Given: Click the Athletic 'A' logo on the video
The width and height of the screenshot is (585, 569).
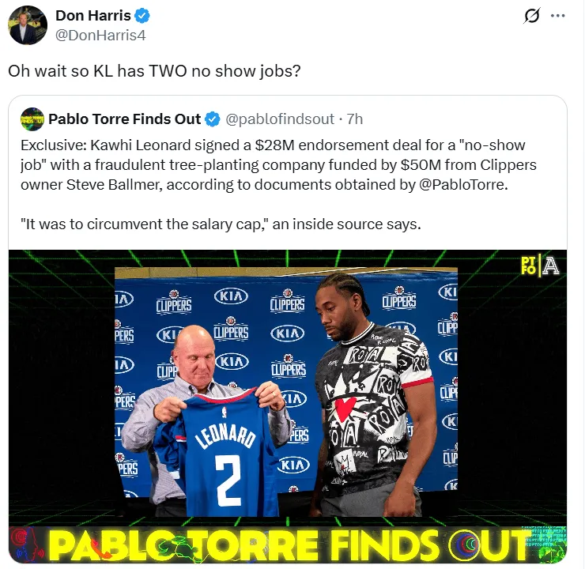Looking at the screenshot, I should click(551, 266).
